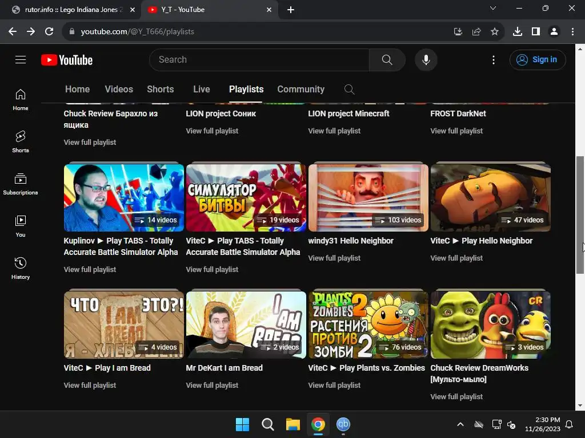Open ViteC Play Hello Neighbor thumbnail

(491, 198)
